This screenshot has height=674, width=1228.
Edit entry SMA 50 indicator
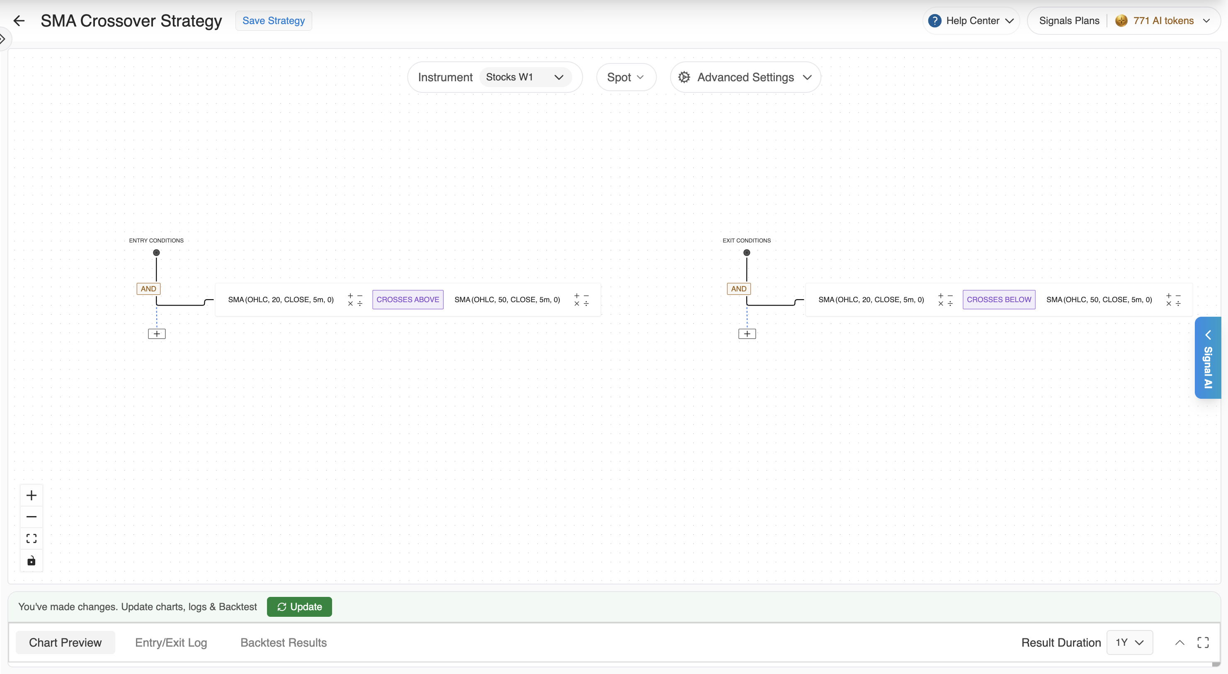[x=507, y=299]
